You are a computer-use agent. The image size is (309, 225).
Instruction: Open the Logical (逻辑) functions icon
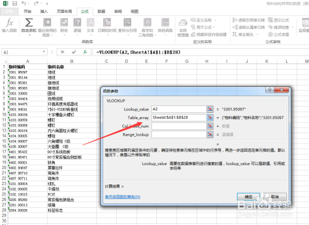tap(77, 22)
